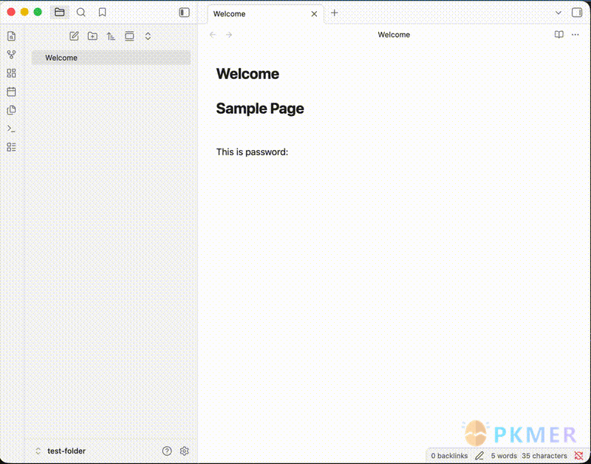Open graph view from the ribbon

coord(12,55)
